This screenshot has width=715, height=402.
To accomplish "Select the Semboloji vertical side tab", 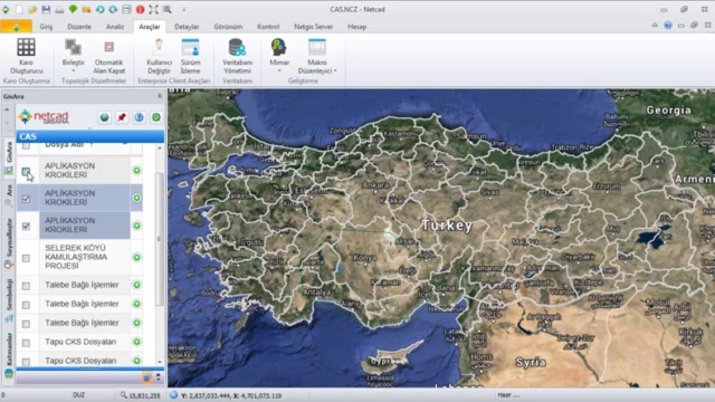I will [x=8, y=301].
